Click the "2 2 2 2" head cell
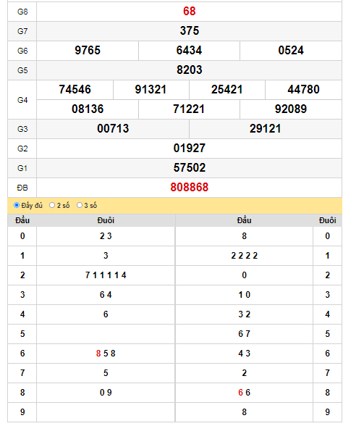This screenshot has width=343, height=426. pos(244,256)
